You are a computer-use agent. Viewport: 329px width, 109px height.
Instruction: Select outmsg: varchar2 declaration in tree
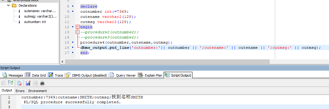pos(40,16)
